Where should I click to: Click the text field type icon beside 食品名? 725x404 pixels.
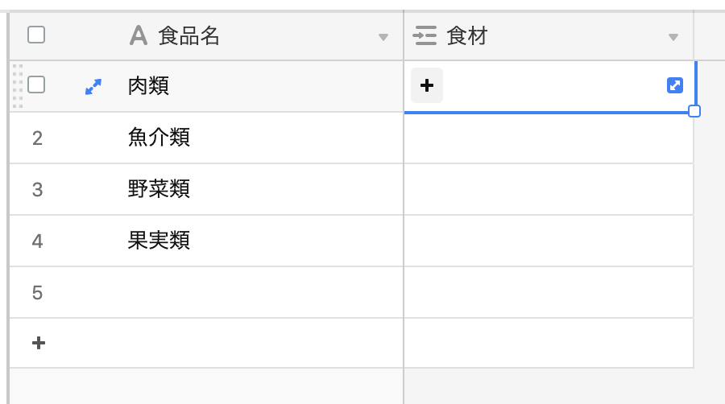(x=139, y=35)
